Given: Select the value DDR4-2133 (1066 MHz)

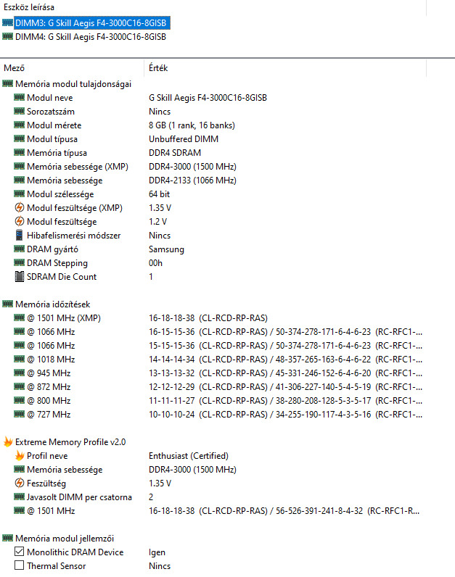Looking at the screenshot, I should (x=192, y=180).
